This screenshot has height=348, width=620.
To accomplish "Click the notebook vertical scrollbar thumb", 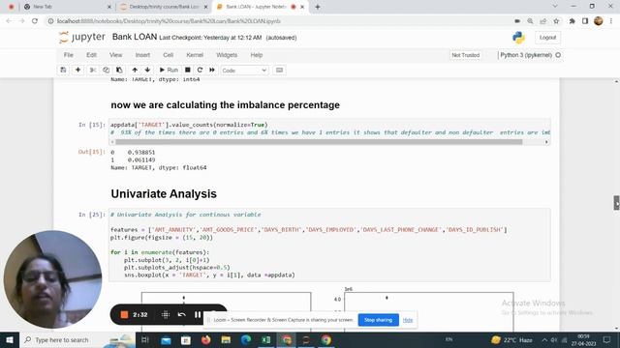I will pos(616,202).
